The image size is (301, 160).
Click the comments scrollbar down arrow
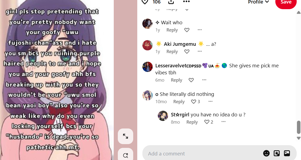point(299,138)
